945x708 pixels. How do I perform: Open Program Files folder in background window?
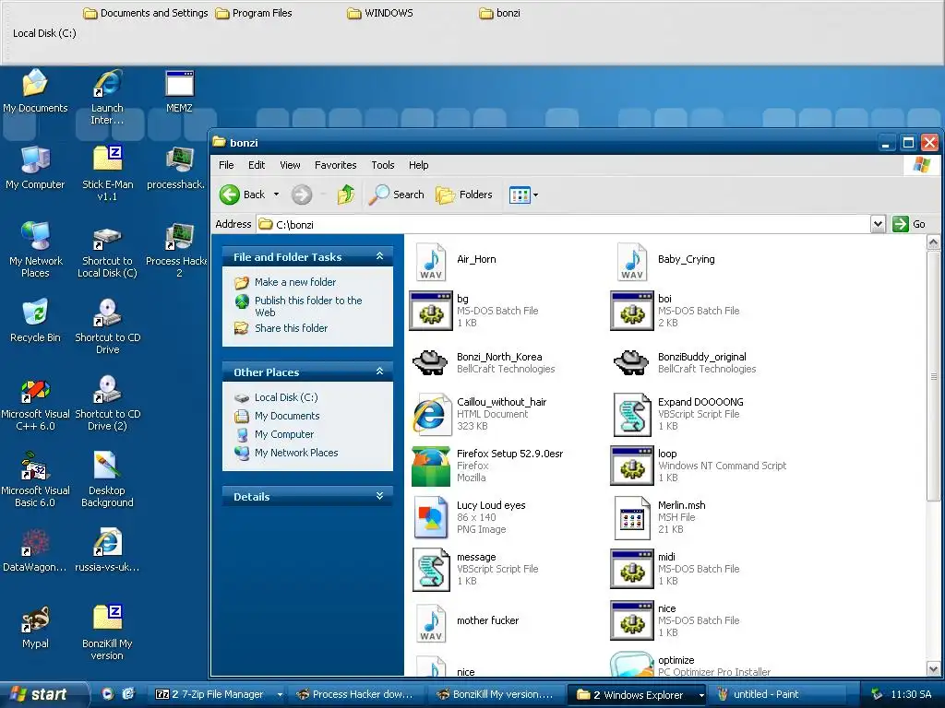click(254, 13)
